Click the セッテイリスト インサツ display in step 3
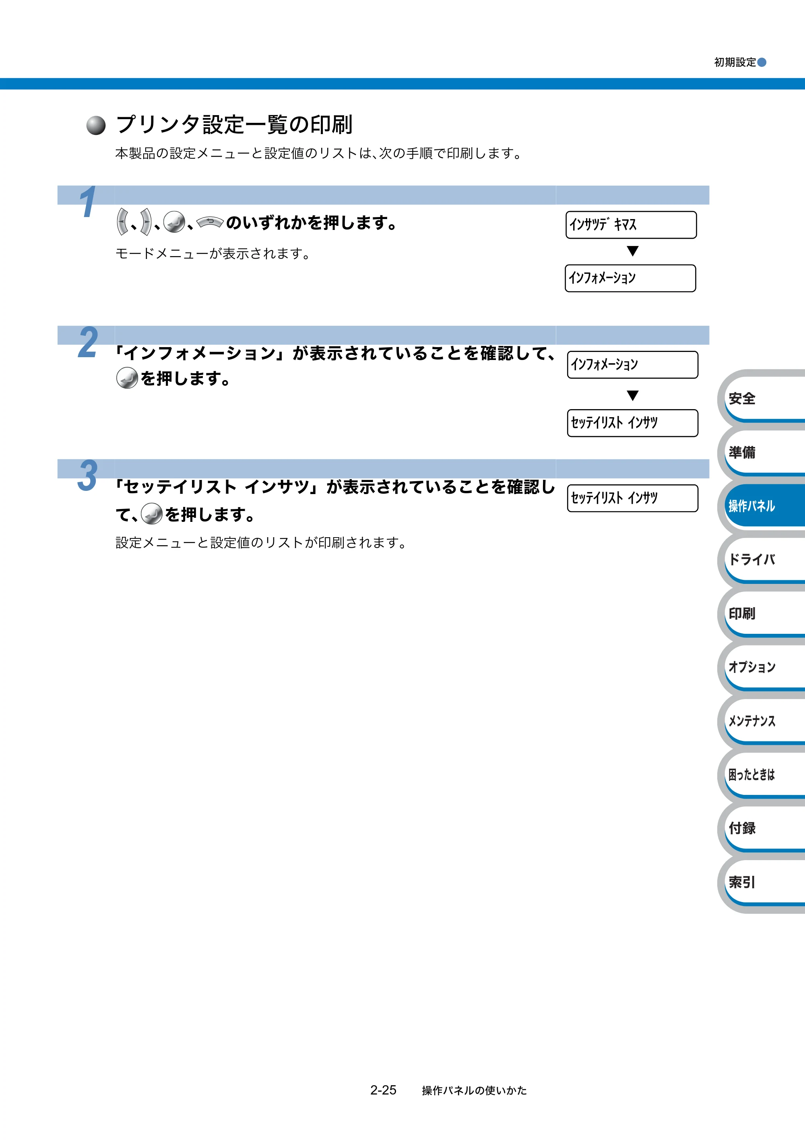 tap(632, 498)
